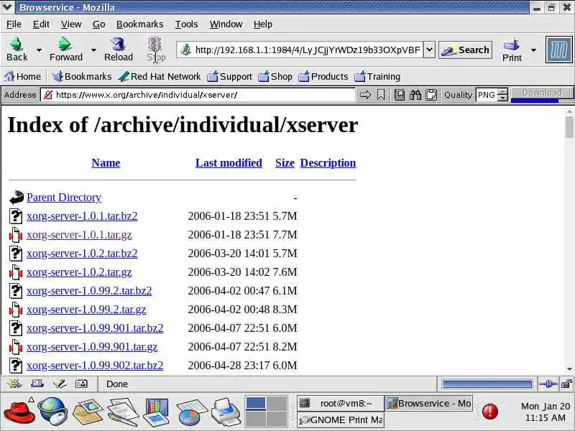Screen dimensions: 575x431
Task: Open the Print Manager panel icon
Action: [226, 412]
